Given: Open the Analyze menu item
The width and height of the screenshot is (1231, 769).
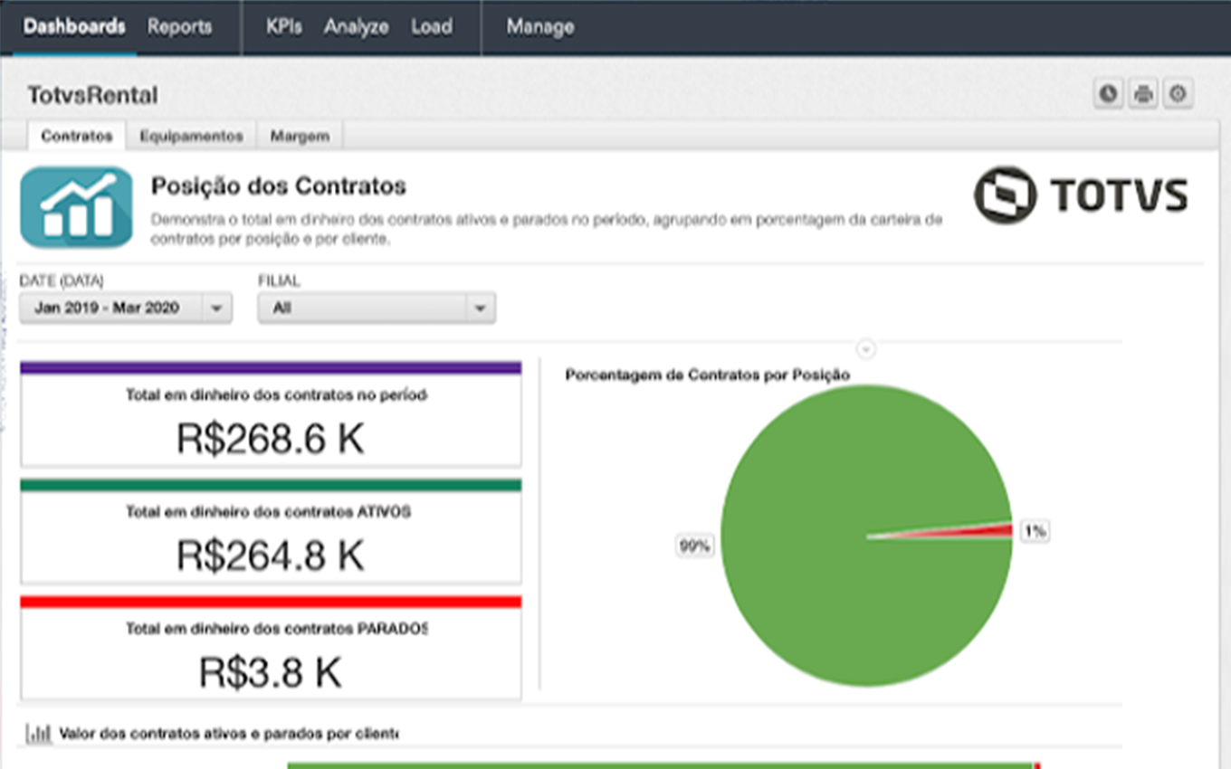Looking at the screenshot, I should pyautogui.click(x=356, y=27).
